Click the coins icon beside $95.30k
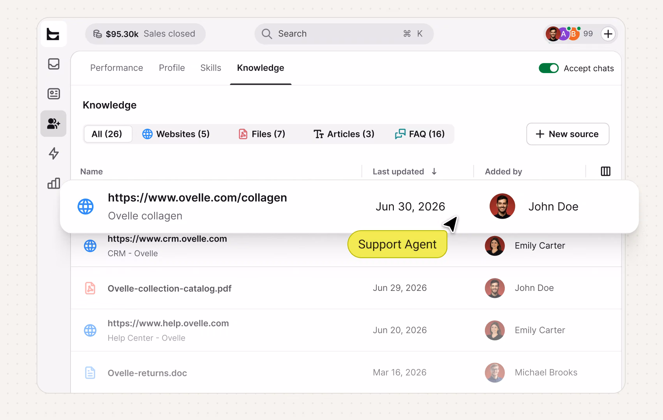663x420 pixels. click(97, 34)
